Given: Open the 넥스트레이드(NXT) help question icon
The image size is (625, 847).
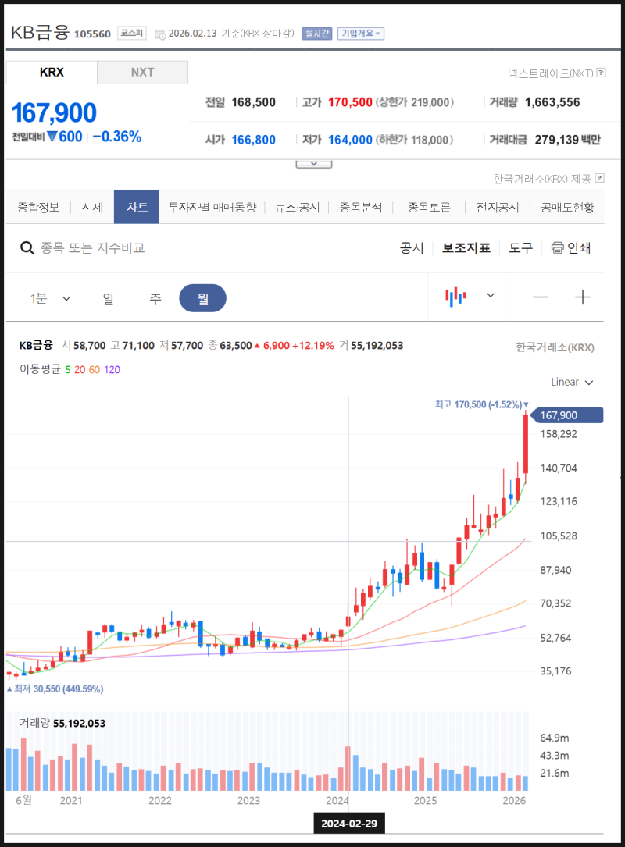Looking at the screenshot, I should tap(602, 73).
